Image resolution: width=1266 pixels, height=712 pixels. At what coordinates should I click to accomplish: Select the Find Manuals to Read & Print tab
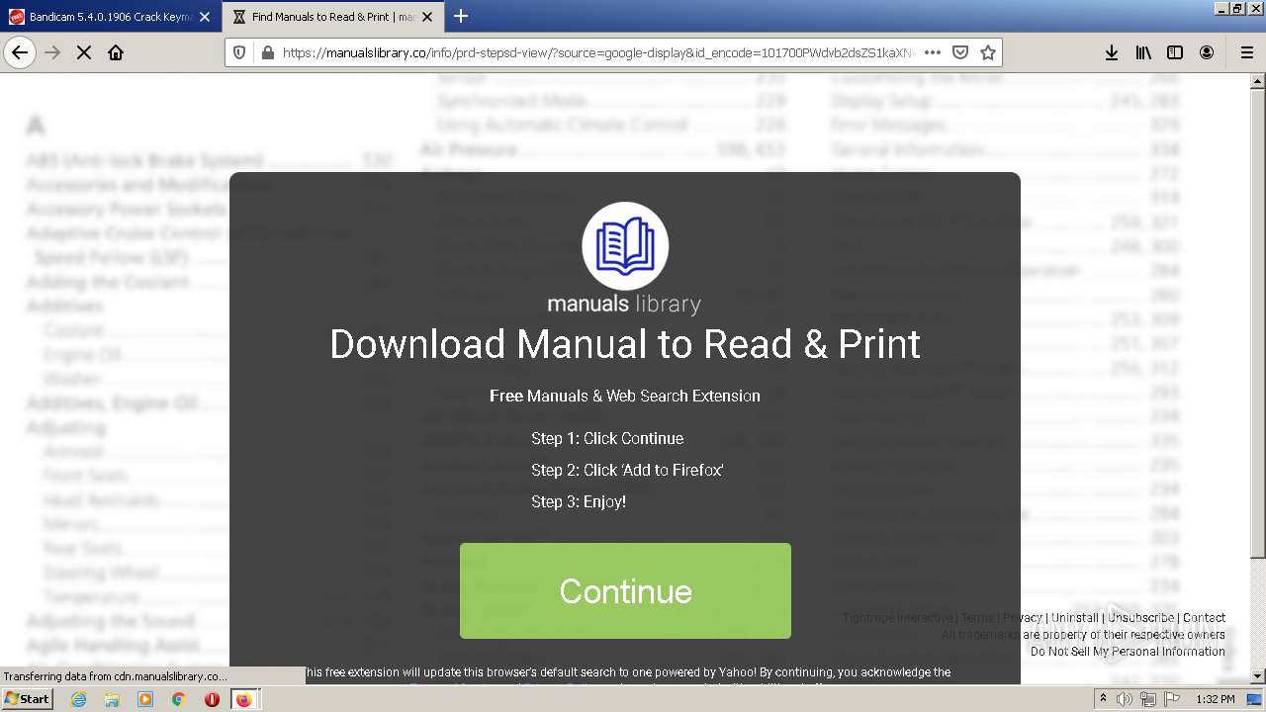[333, 17]
